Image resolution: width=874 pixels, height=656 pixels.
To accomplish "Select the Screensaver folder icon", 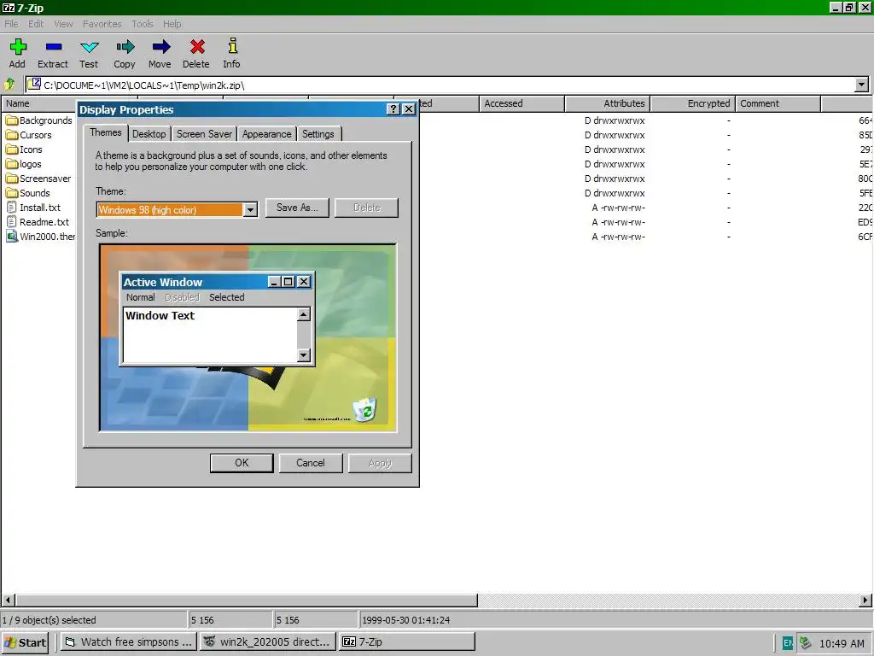I will (x=12, y=178).
